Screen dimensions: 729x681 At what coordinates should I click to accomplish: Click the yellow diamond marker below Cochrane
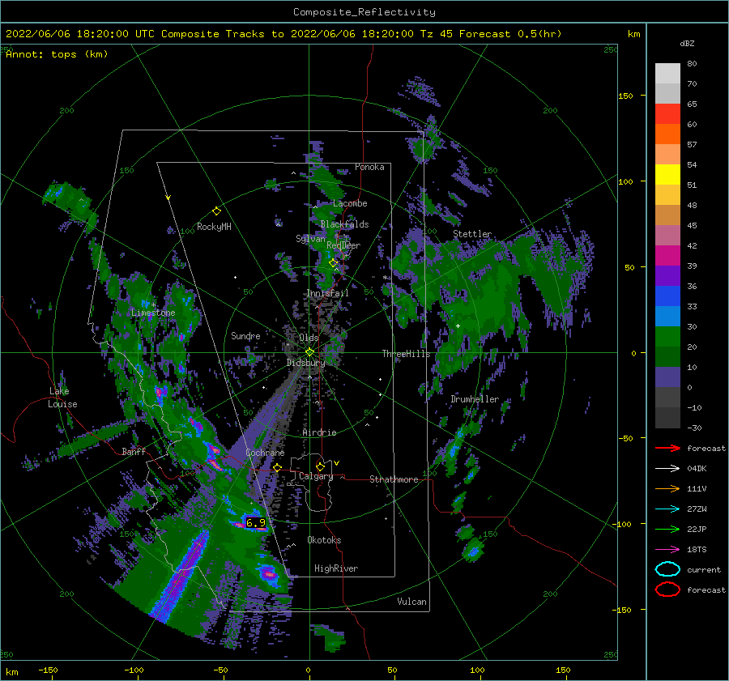tap(277, 467)
